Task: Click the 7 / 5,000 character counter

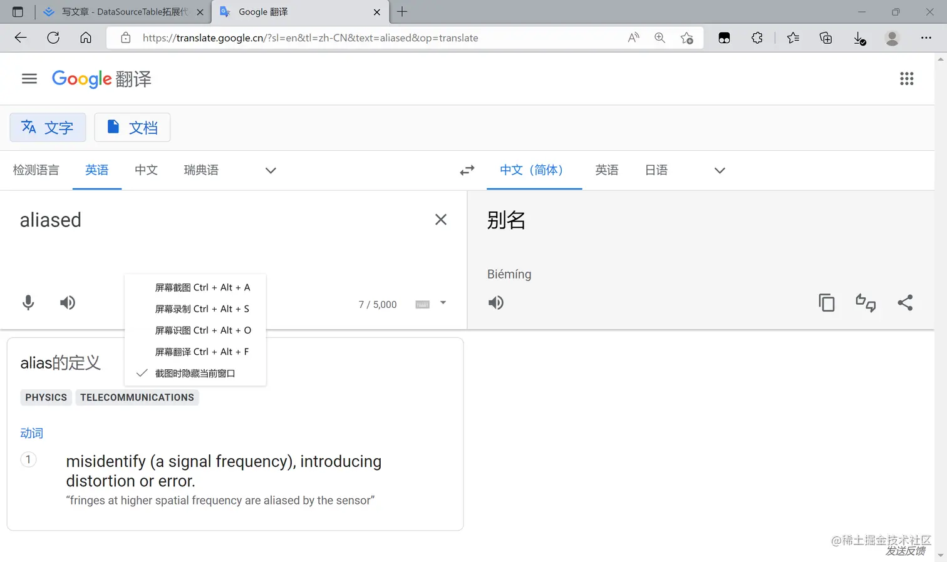Action: (x=378, y=305)
